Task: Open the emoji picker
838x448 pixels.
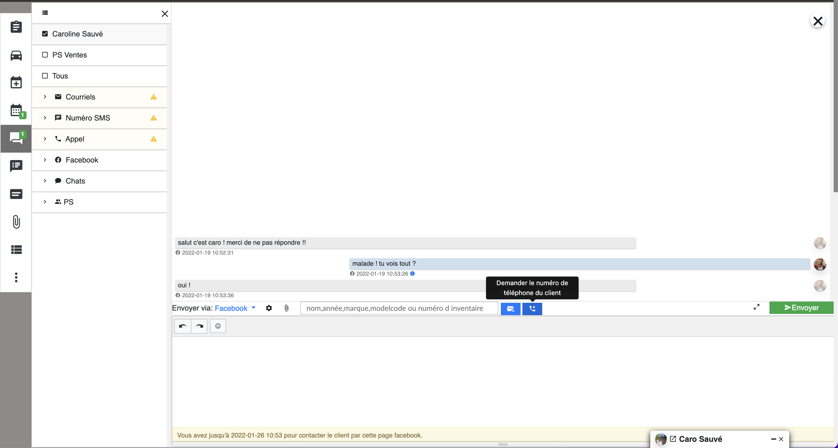Action: tap(218, 326)
